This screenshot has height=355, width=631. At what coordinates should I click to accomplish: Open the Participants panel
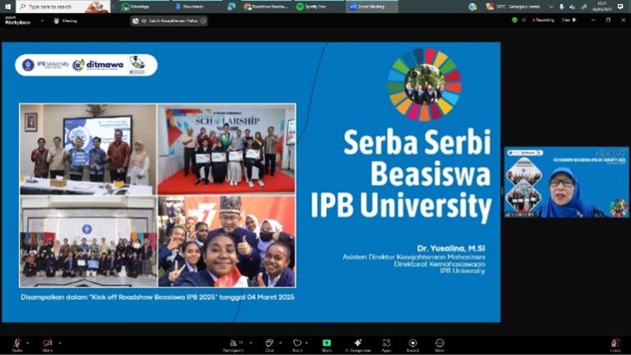click(x=234, y=343)
